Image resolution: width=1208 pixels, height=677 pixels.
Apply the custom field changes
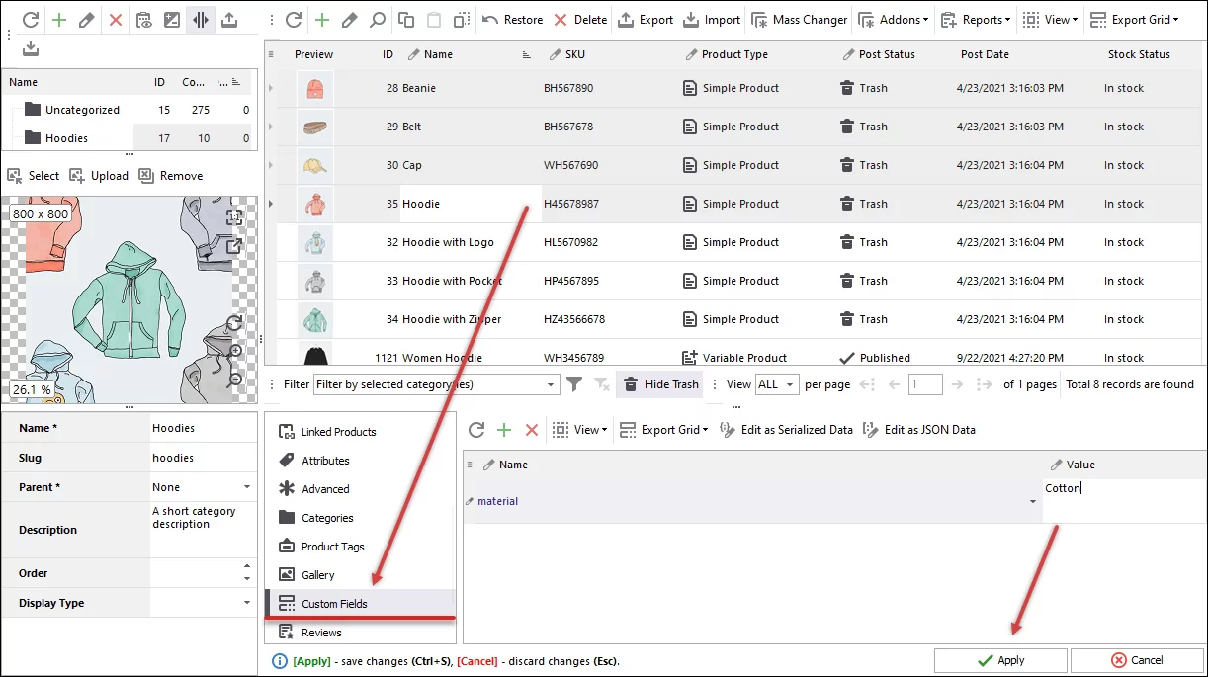click(999, 660)
